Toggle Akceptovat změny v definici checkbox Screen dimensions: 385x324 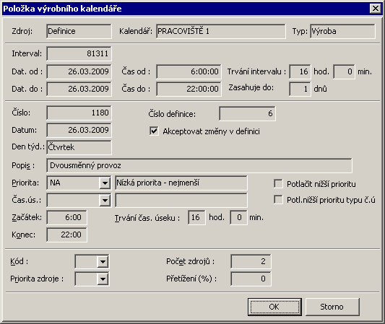pyautogui.click(x=154, y=131)
